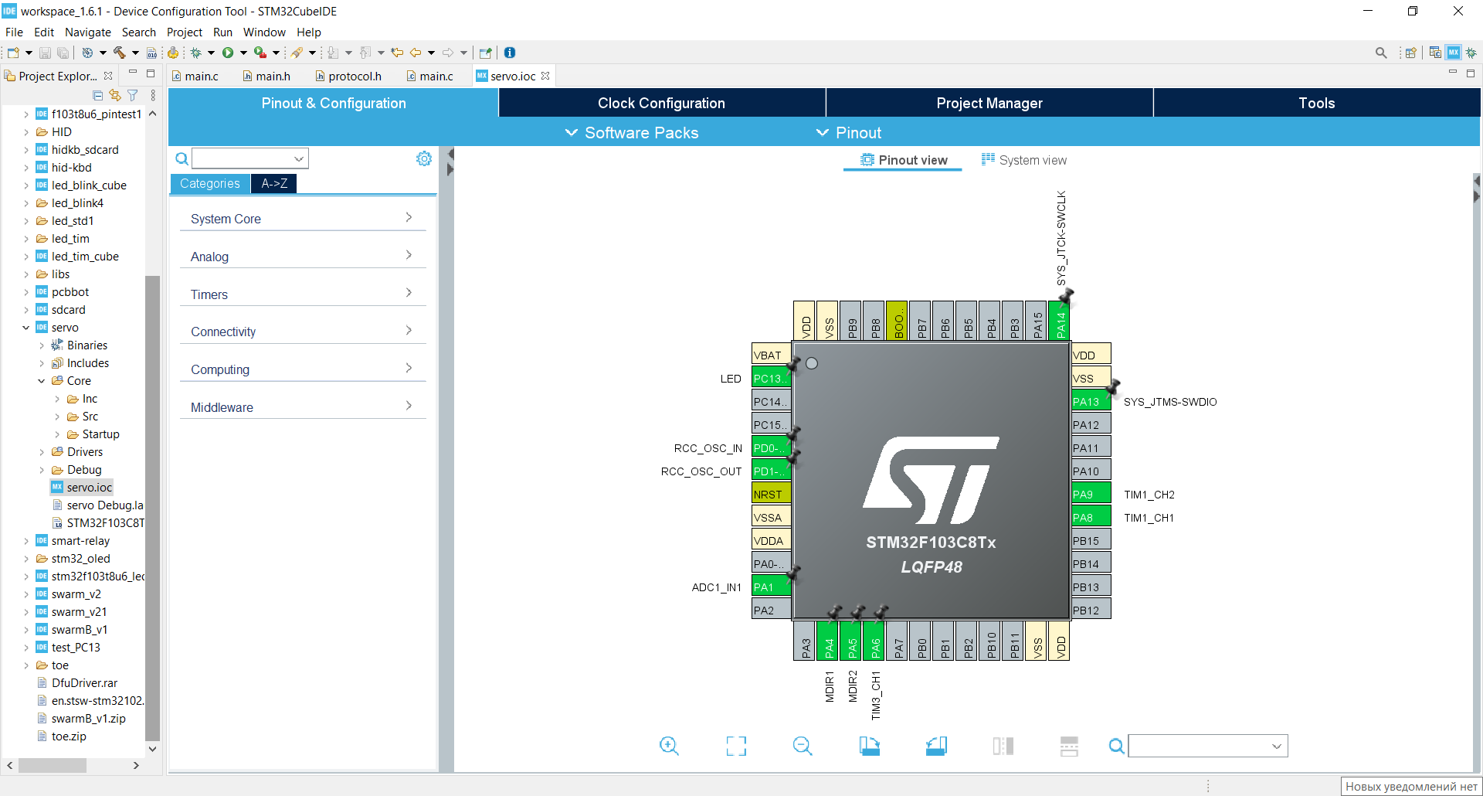Click pin PC13 on the chip
This screenshot has width=1483, height=796.
771,378
